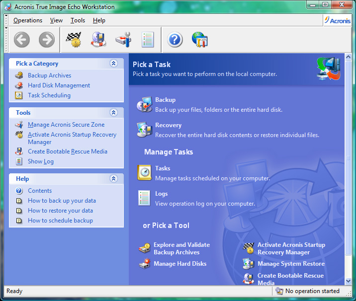Screen dimensions: 356x301
Task: Click the blue question mark Help icon
Action: click(x=175, y=40)
